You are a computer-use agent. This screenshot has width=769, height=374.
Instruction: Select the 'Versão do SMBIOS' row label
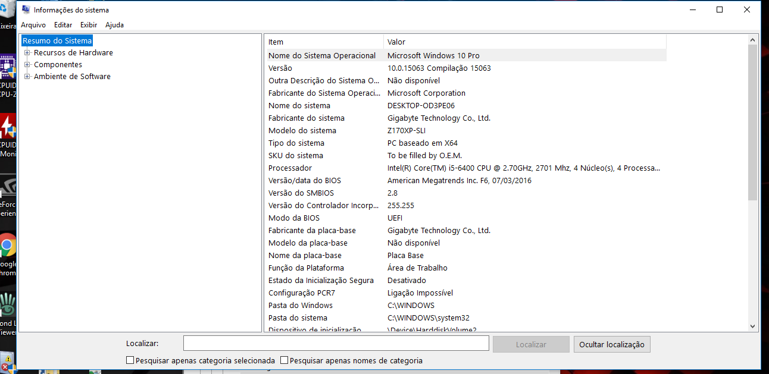(301, 193)
